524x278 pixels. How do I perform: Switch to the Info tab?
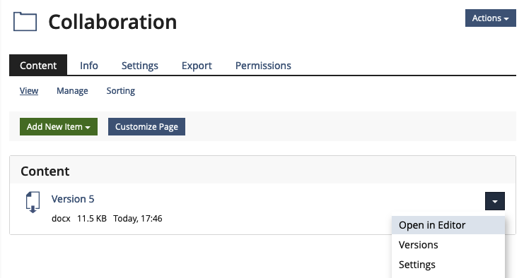[x=89, y=66]
